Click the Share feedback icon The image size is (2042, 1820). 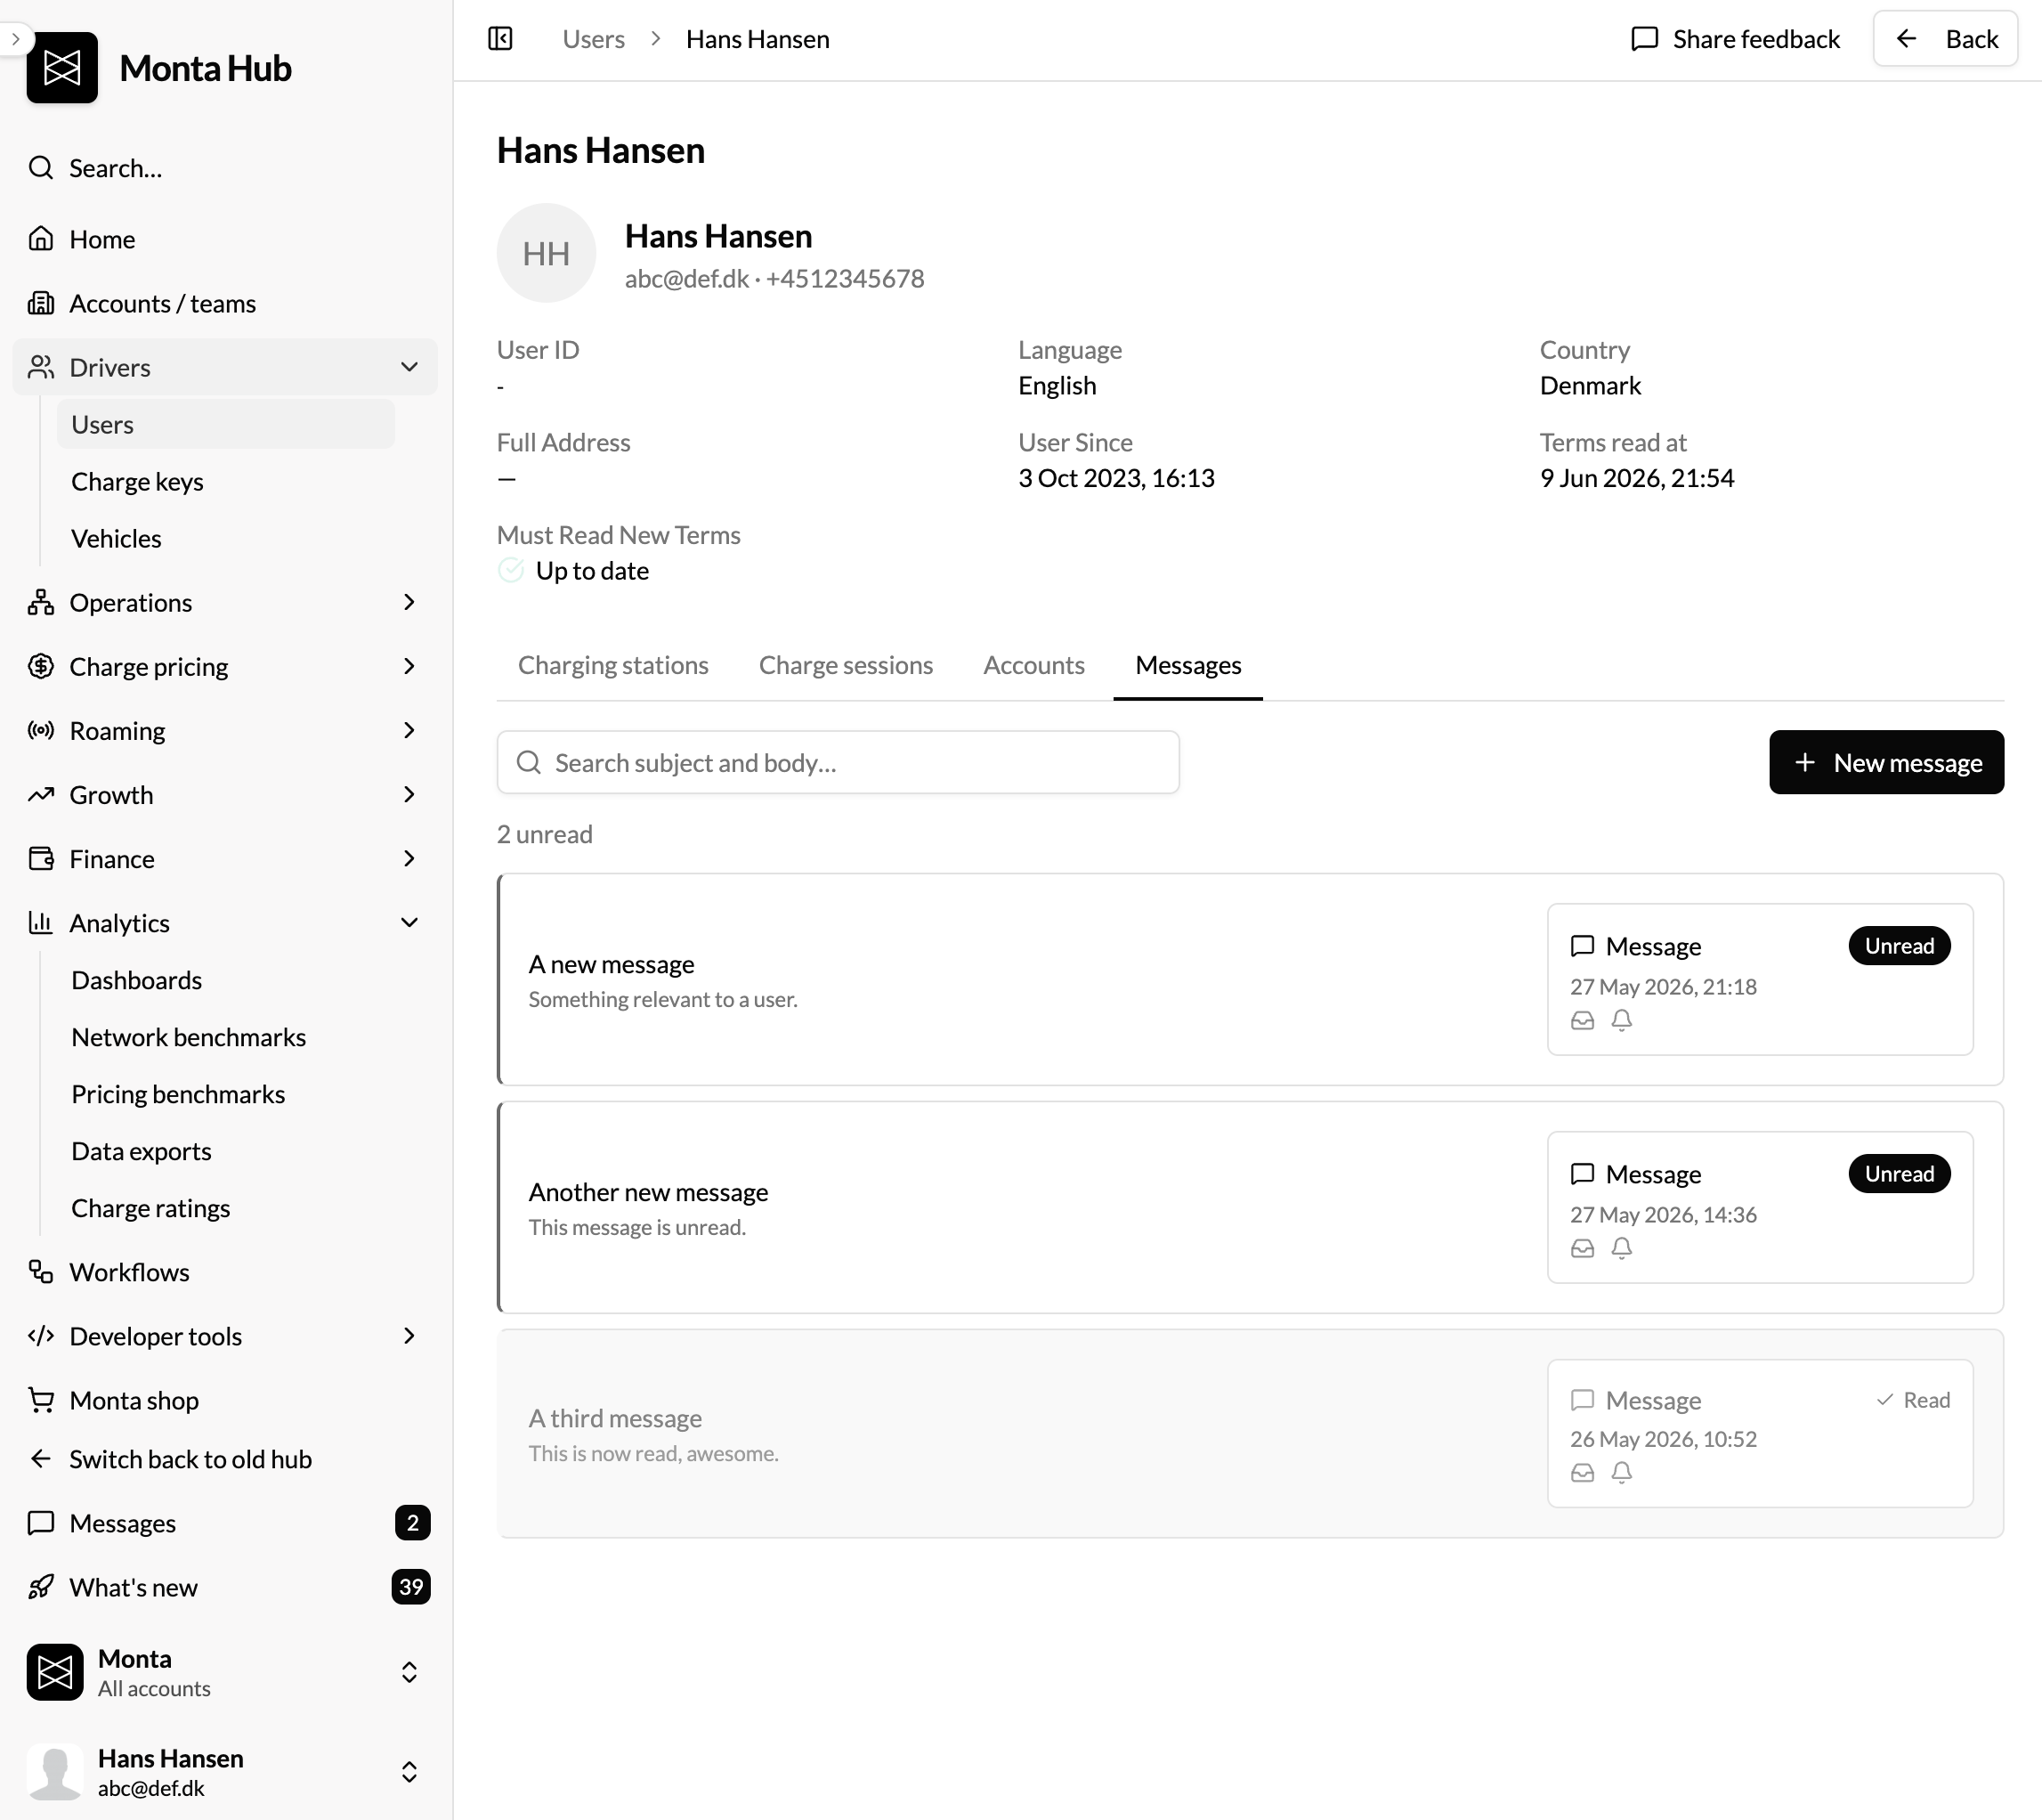tap(1644, 39)
